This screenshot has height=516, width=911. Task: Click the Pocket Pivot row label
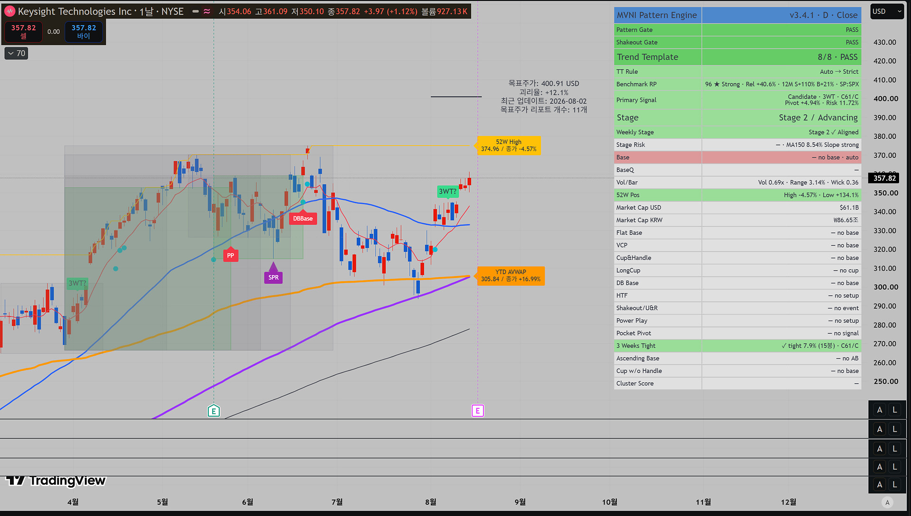633,333
